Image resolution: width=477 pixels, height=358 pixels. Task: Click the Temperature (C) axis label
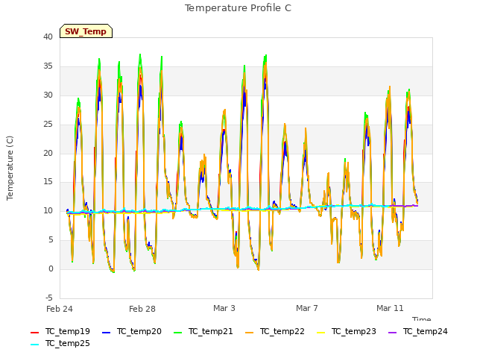(x=10, y=168)
